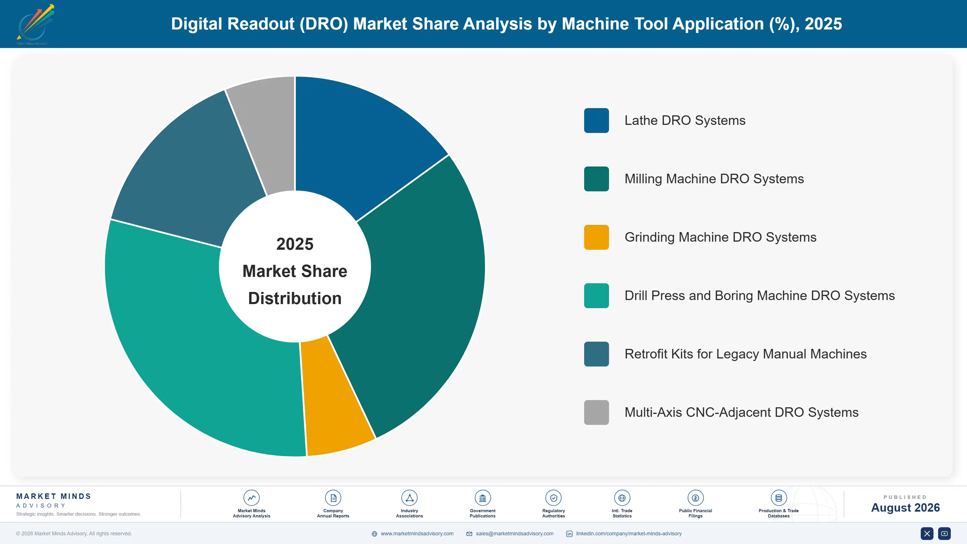
Task: Click the orange Grinding Machine legend swatch
Action: 596,237
